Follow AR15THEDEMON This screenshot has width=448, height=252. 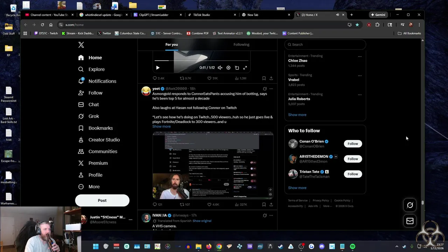coord(353,159)
